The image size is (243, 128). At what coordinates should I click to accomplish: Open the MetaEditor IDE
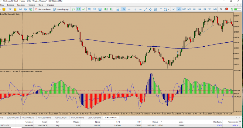10,9
